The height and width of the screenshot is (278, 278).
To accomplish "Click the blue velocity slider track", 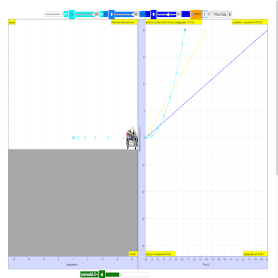I will coord(125,14).
